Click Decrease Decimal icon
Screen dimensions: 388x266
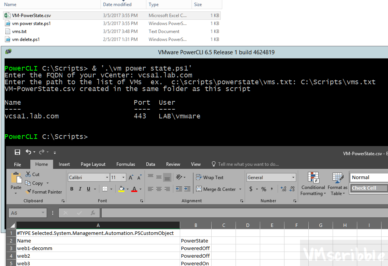292,189
